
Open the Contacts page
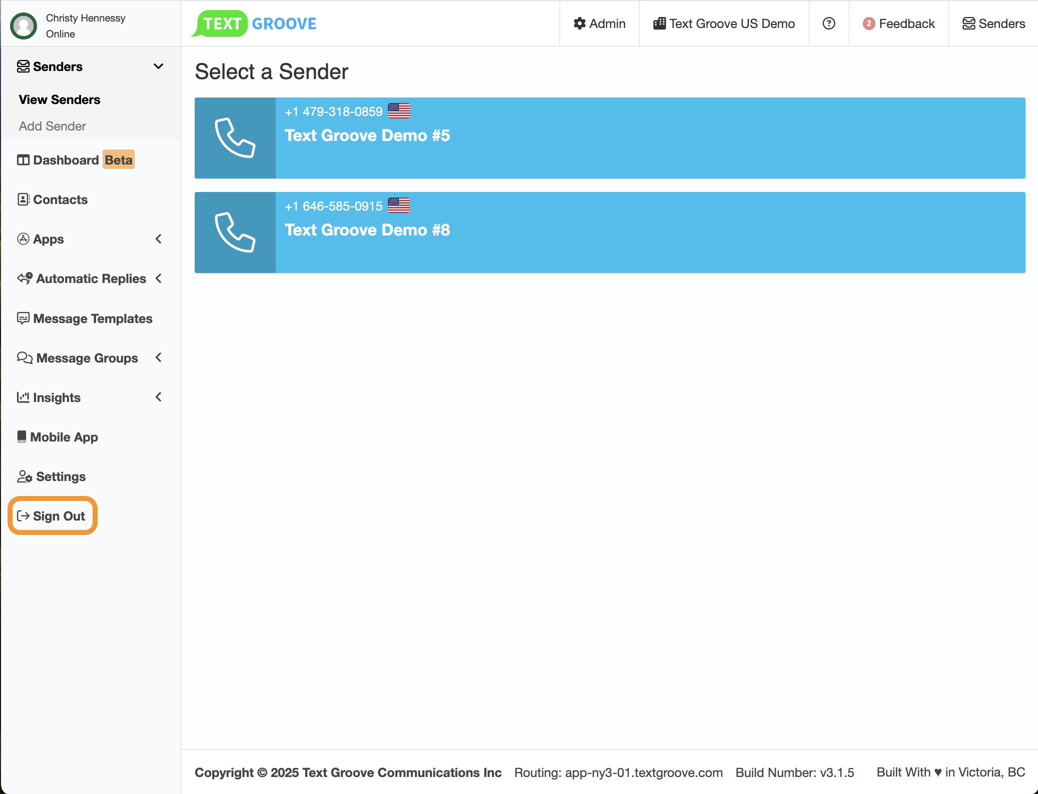[60, 199]
